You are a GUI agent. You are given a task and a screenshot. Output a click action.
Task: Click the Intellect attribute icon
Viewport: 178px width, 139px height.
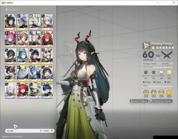161,72
